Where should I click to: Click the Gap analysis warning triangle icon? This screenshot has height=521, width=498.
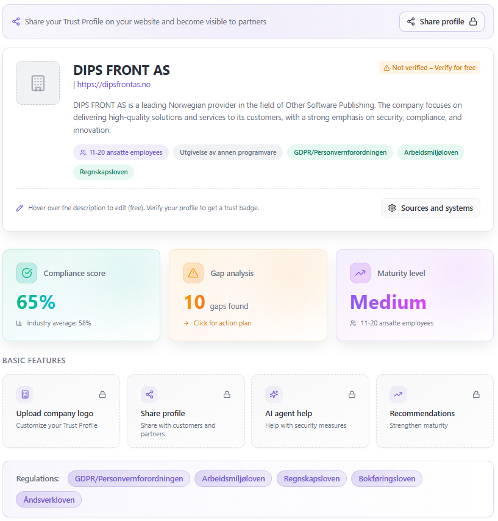pos(193,273)
